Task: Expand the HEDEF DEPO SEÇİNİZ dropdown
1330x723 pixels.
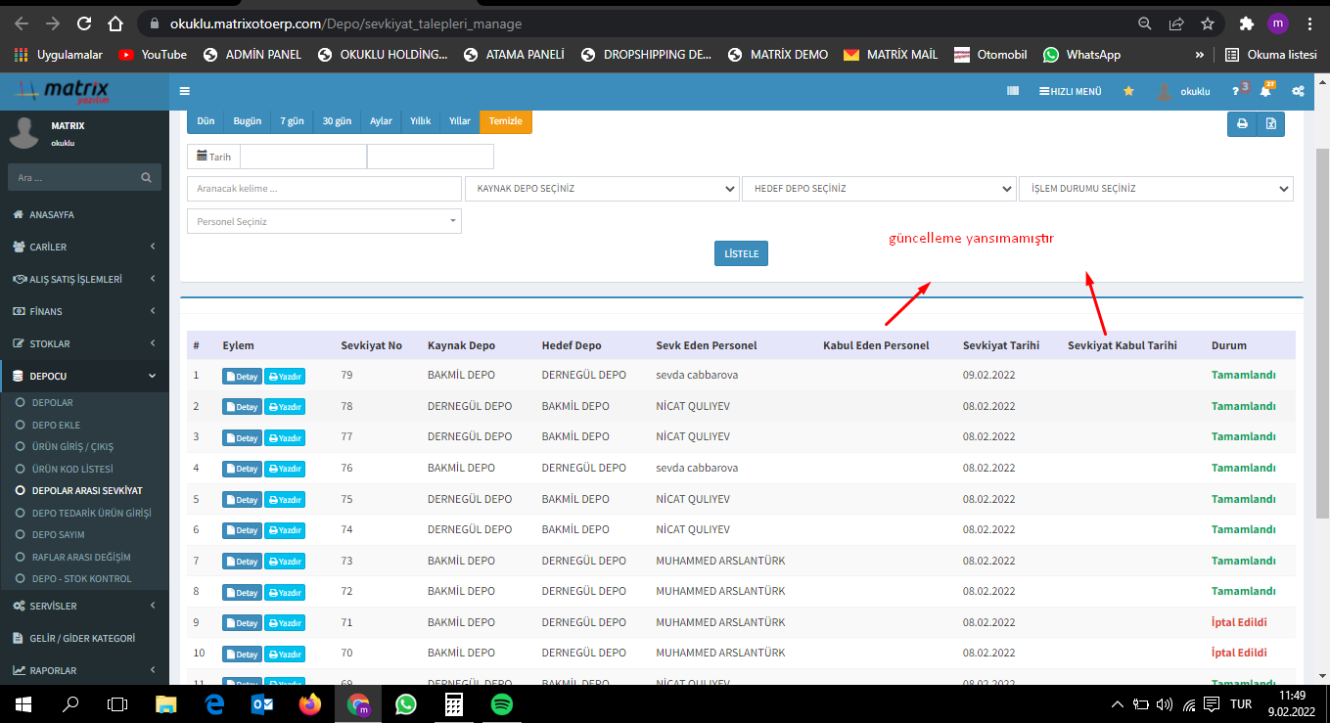Action: coord(879,189)
